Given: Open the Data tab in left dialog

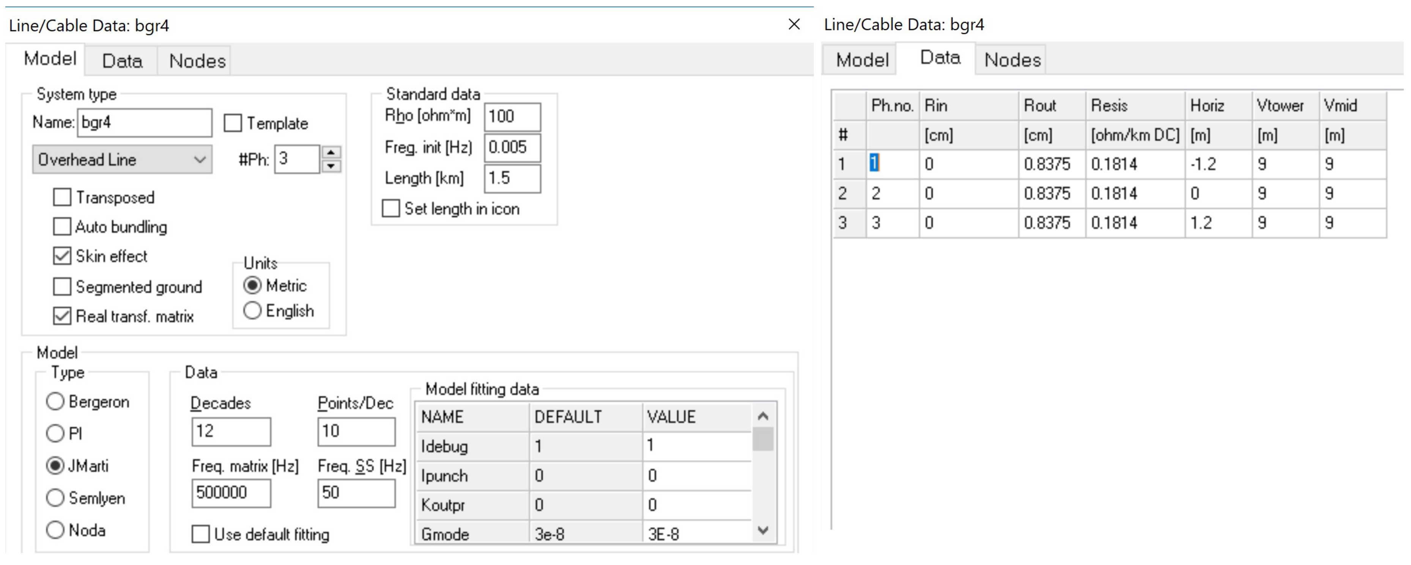Looking at the screenshot, I should (122, 61).
